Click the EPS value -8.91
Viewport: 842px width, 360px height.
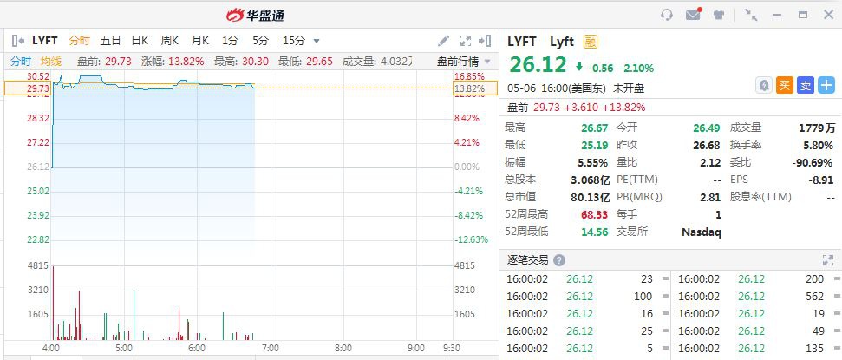point(820,180)
